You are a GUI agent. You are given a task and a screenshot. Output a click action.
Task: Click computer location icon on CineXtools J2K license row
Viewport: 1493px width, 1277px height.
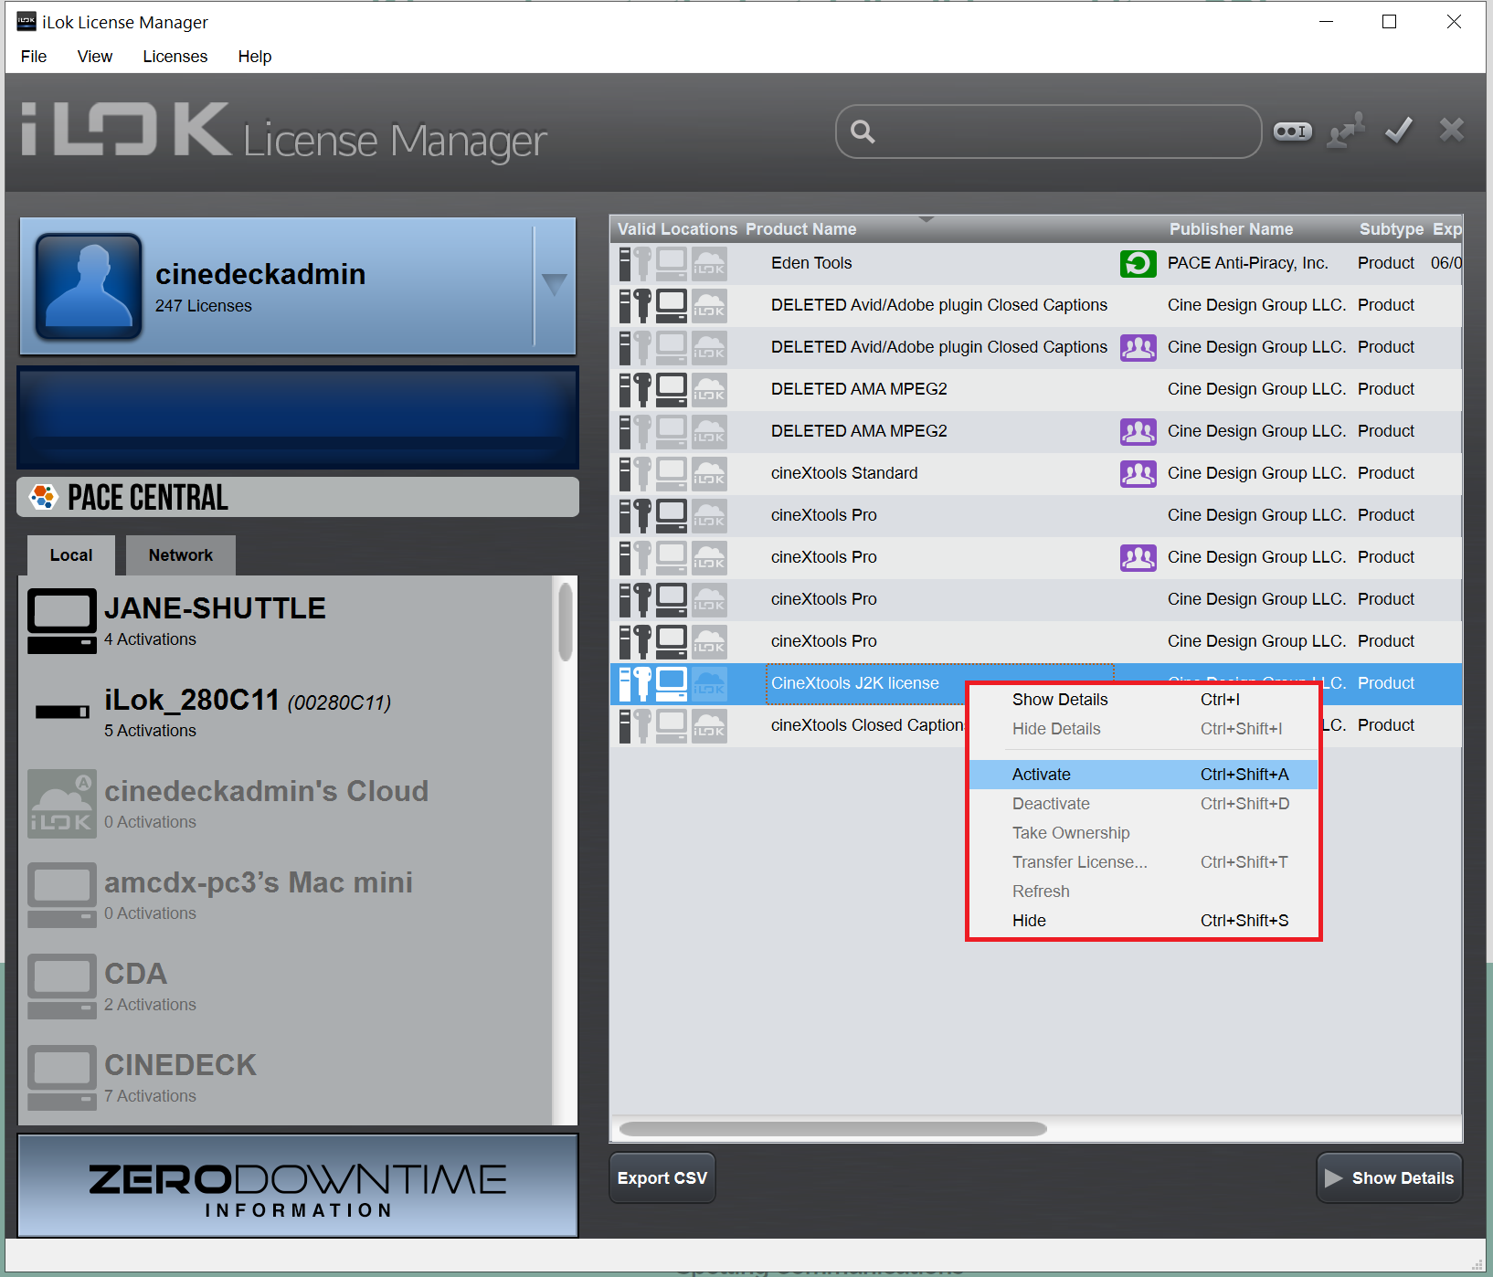coord(672,684)
